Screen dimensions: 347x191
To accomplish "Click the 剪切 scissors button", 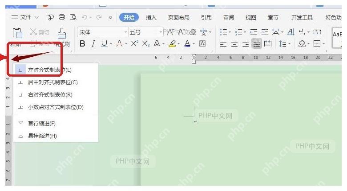I will (x=39, y=32).
